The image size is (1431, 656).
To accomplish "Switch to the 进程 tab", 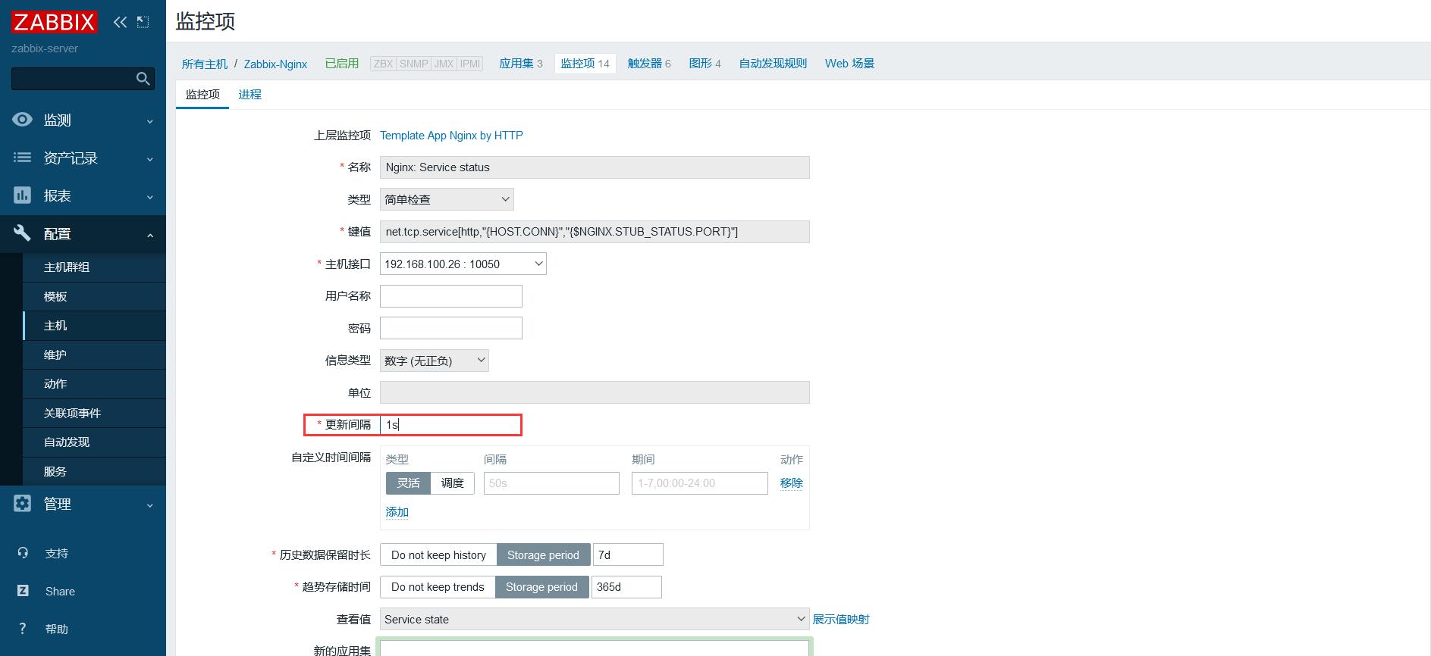I will [249, 95].
